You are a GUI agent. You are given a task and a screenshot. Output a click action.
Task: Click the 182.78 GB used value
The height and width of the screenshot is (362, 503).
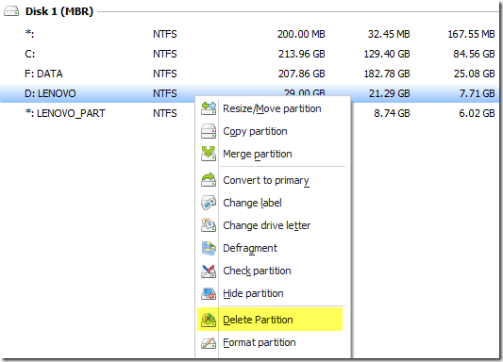[387, 74]
